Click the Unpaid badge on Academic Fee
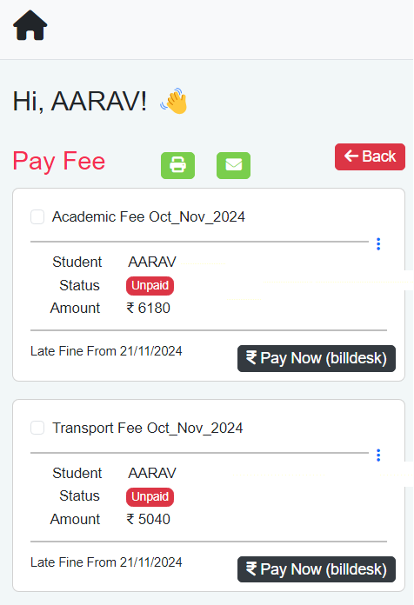The width and height of the screenshot is (414, 605). [150, 286]
